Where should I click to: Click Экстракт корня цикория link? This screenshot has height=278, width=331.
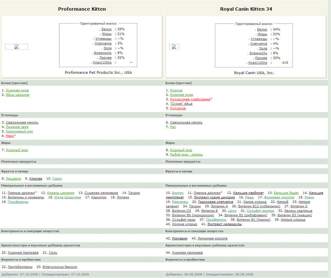tap(214, 197)
